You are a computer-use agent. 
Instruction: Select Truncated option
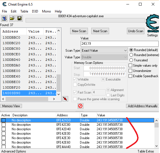(x=139, y=60)
